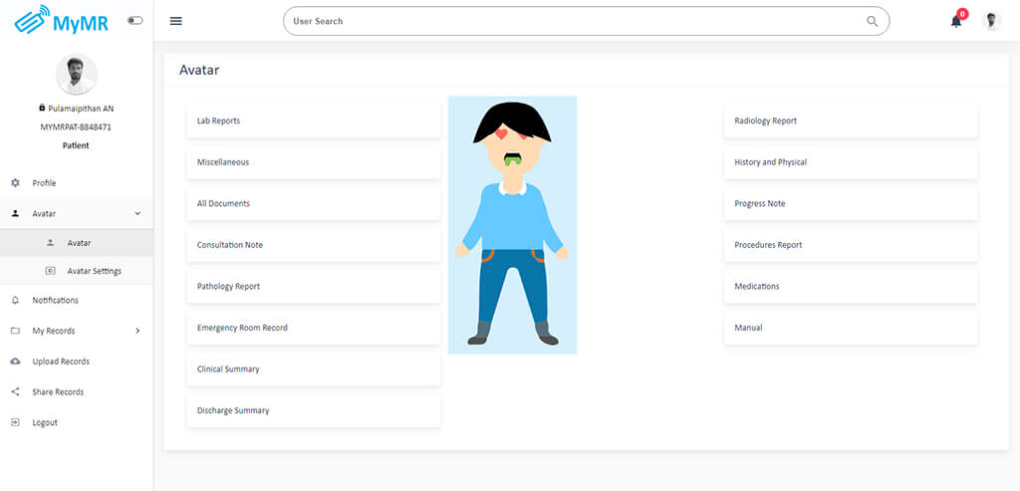Click the Profile gear icon
Viewport: 1020px width, 491px height.
point(16,183)
